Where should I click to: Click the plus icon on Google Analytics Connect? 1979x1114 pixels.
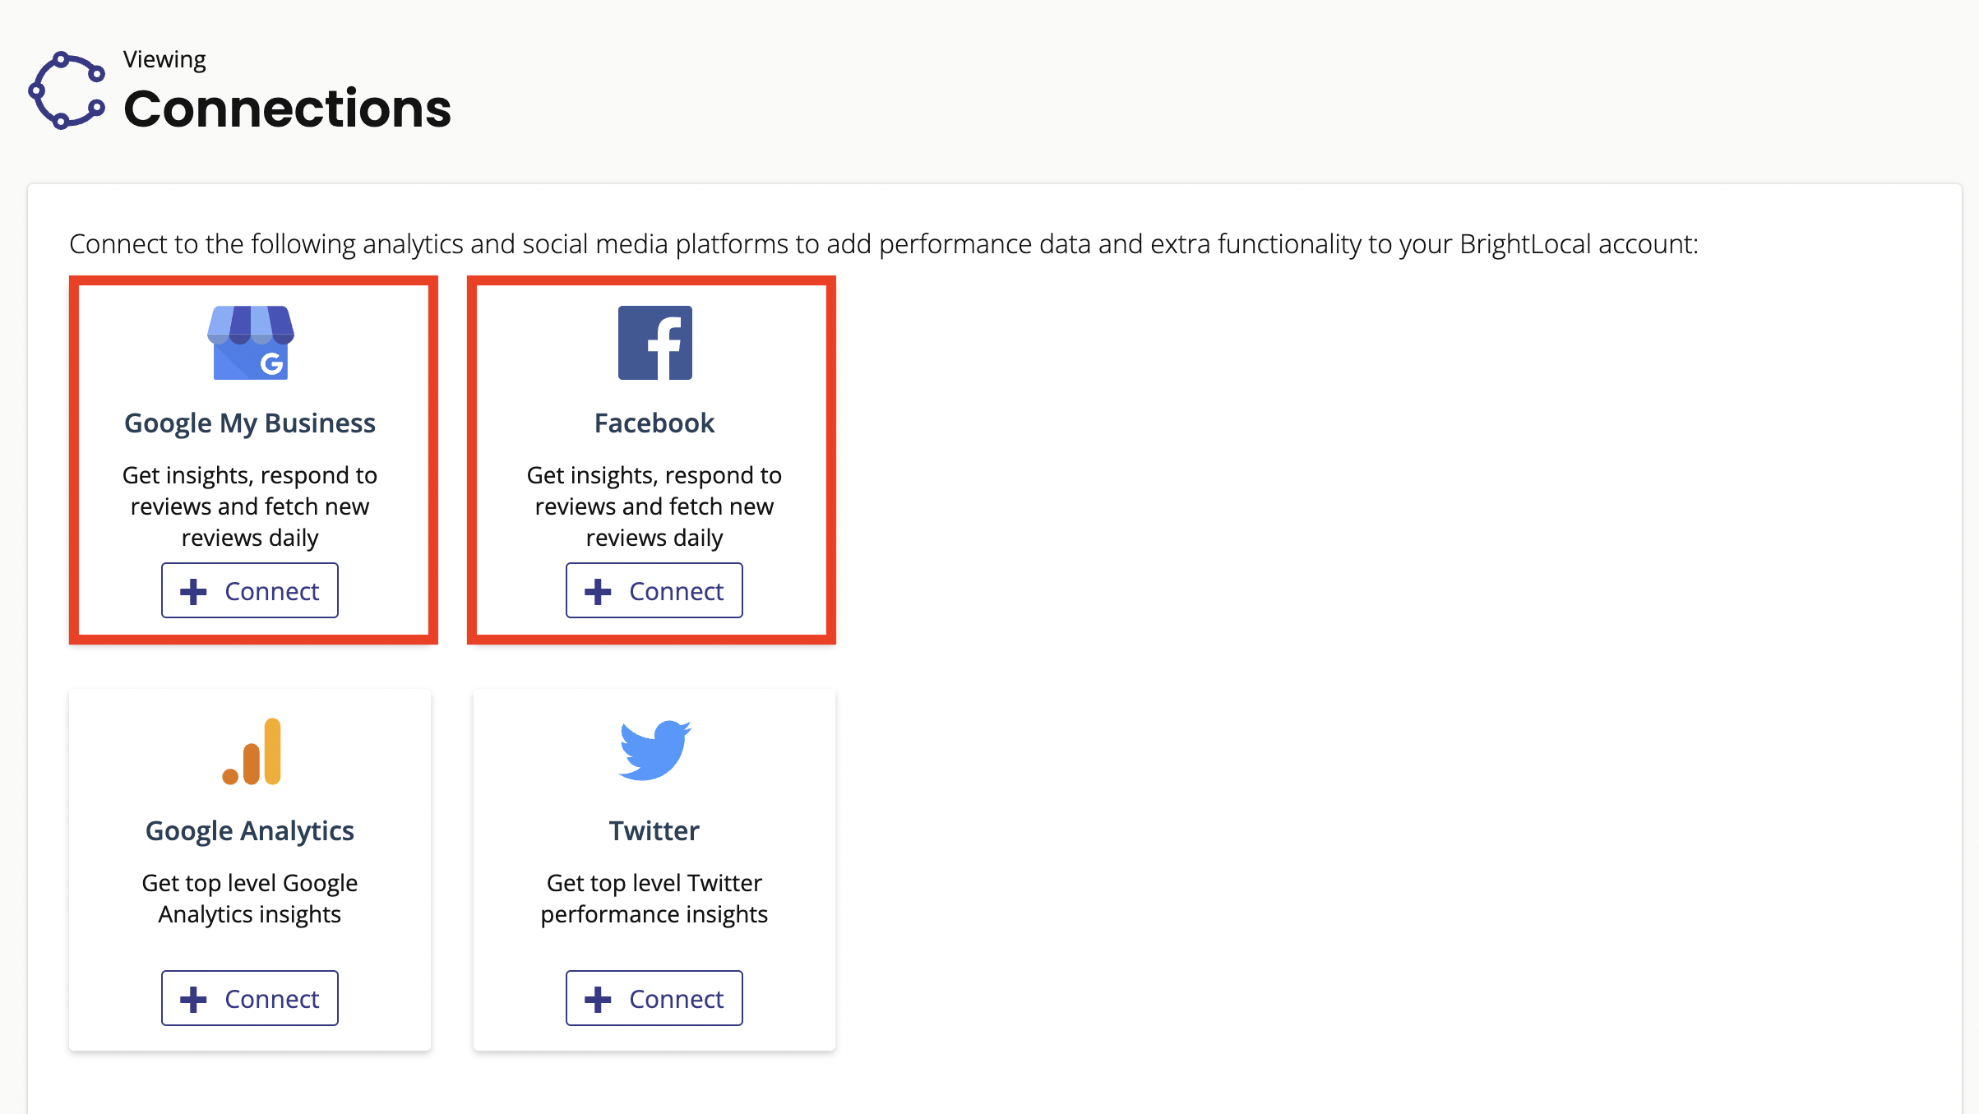pos(193,999)
